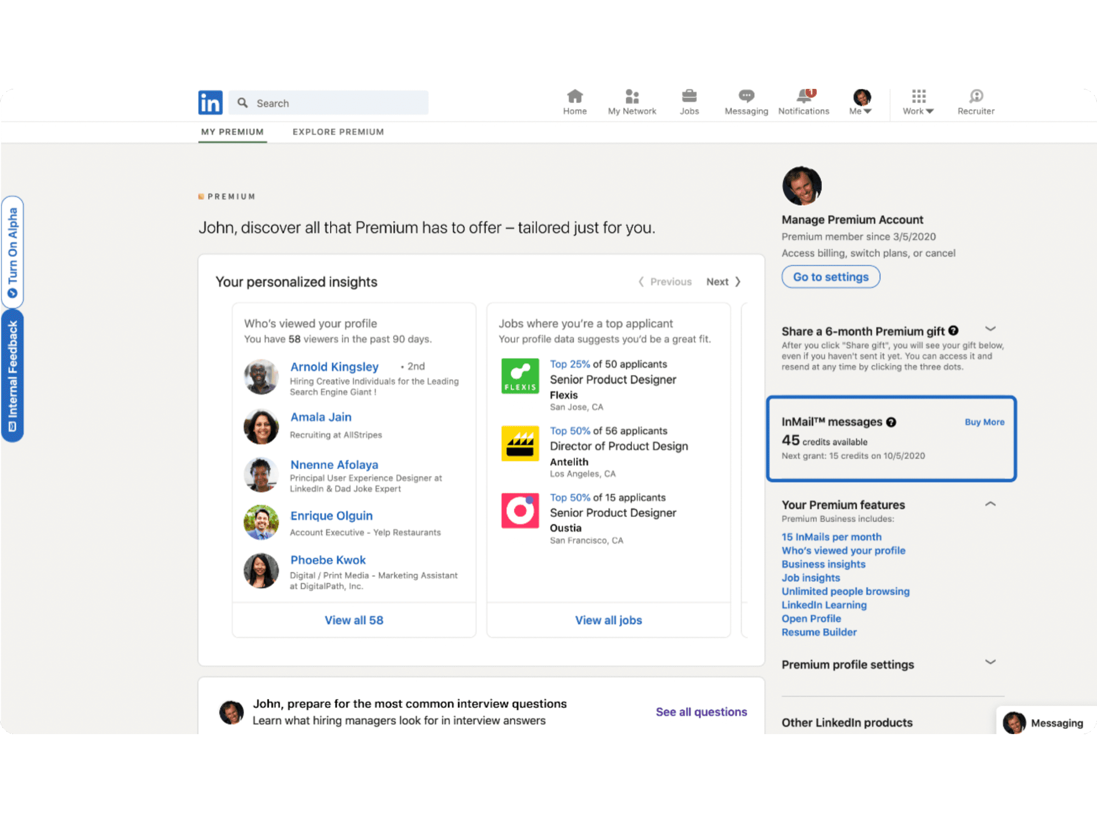Click Buy More for InMail credits

985,422
